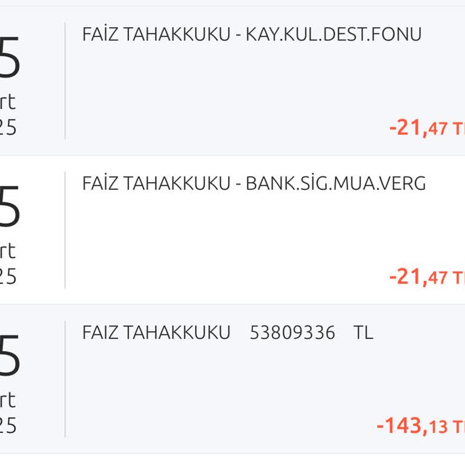The height and width of the screenshot is (465, 465).
Task: Click the month label in KAY.KUL.DEST.FONU row
Action: [8, 102]
